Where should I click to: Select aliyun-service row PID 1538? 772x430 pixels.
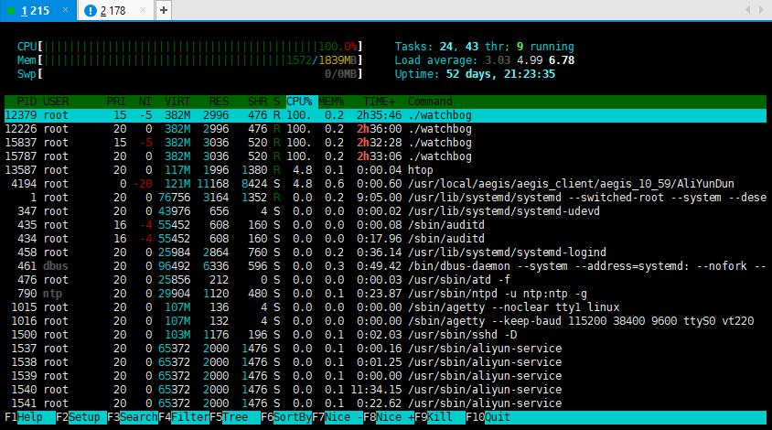(x=385, y=362)
